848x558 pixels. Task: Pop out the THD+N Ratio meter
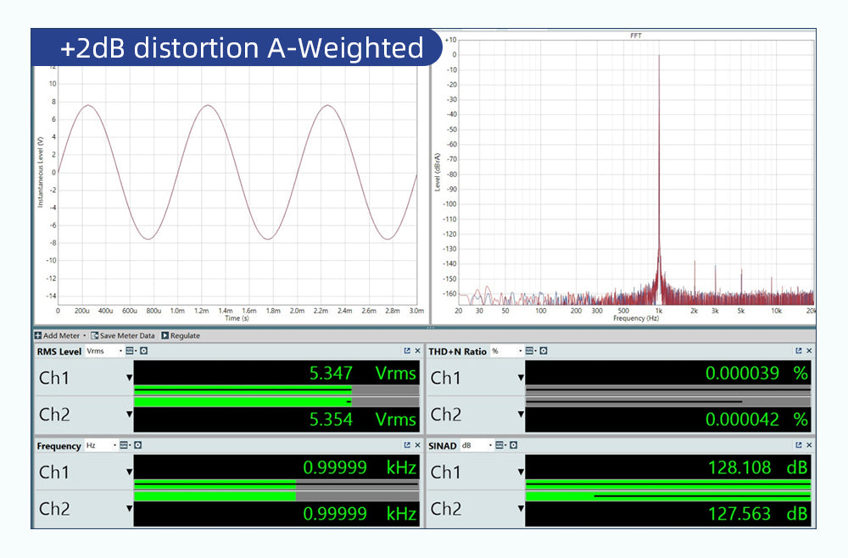point(799,351)
